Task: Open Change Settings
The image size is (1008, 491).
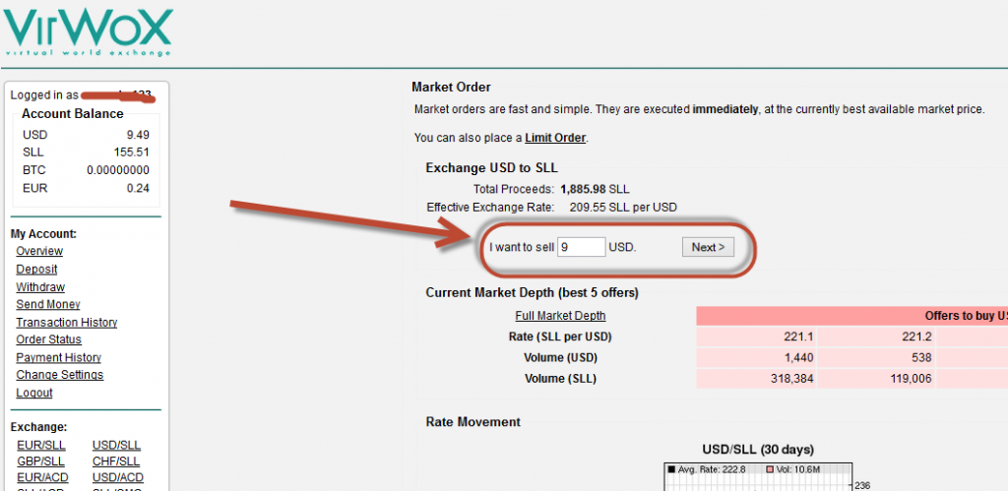Action: point(60,375)
